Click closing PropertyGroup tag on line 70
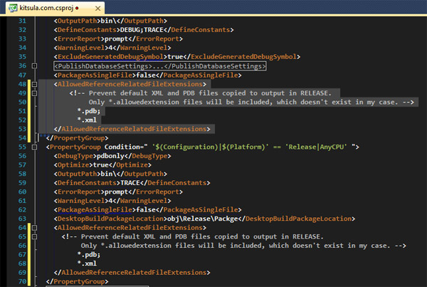 77,281
